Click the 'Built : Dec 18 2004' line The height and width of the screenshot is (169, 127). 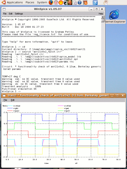pyautogui.click(x=23, y=27)
